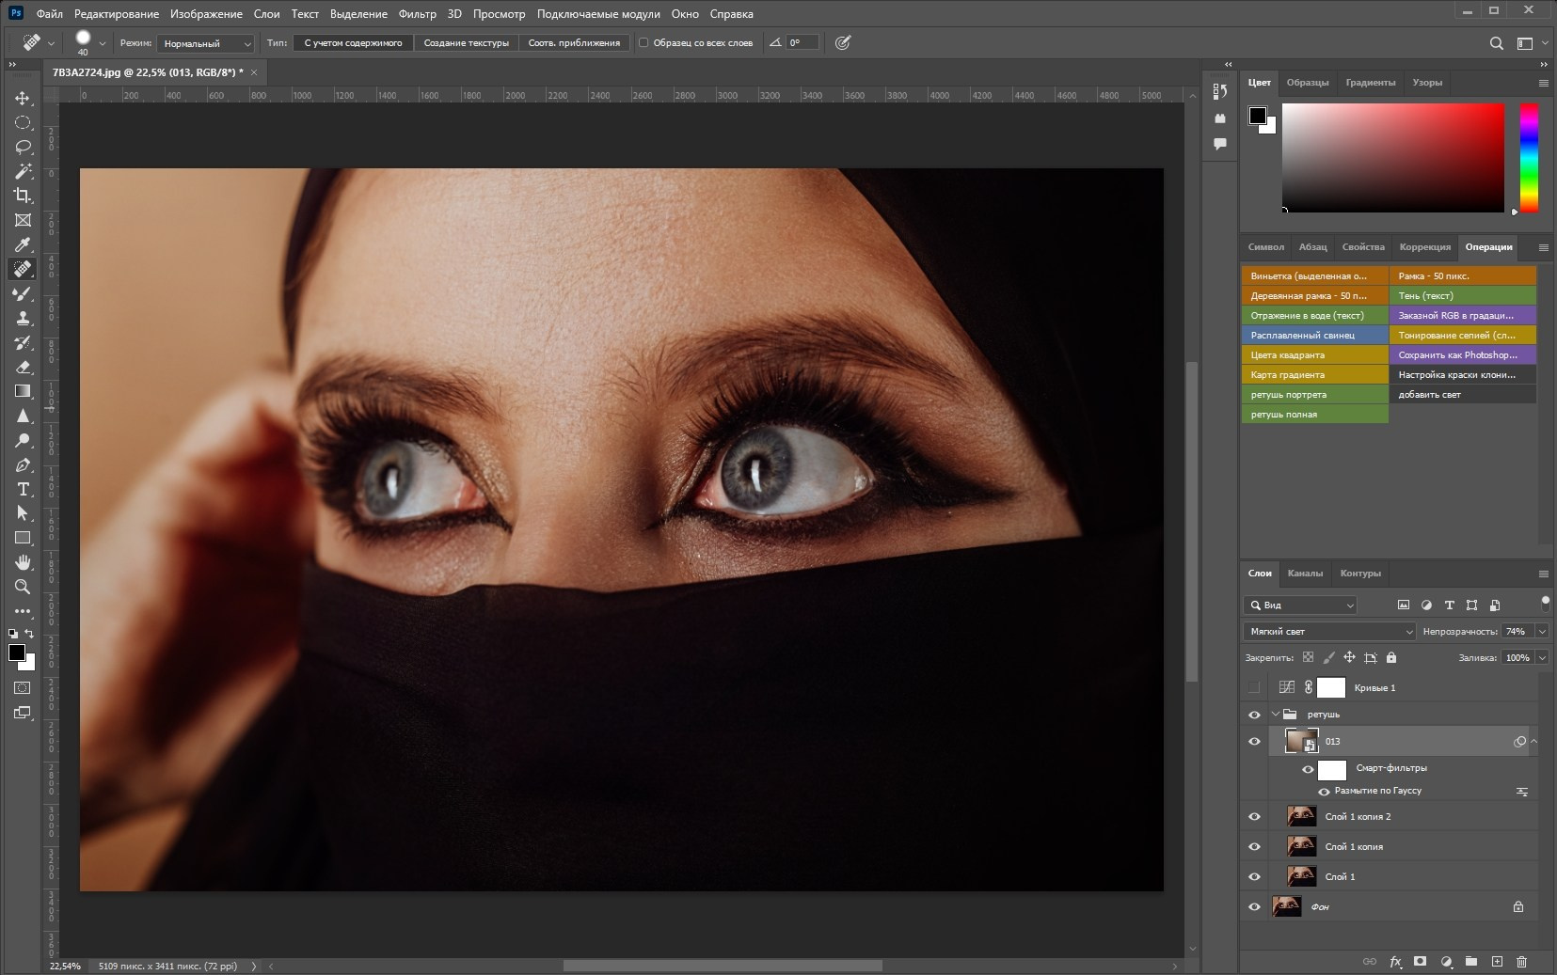Click the rainbow hue slider
Screen dimensions: 1557x975
pos(1529,158)
